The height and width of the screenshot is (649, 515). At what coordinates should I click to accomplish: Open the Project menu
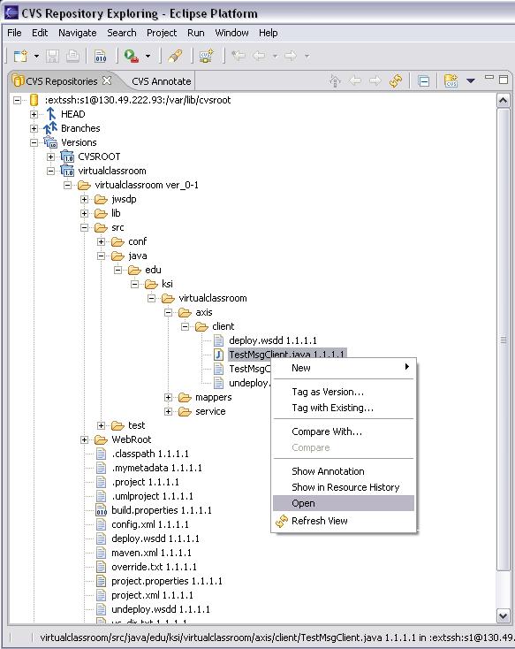tap(162, 33)
